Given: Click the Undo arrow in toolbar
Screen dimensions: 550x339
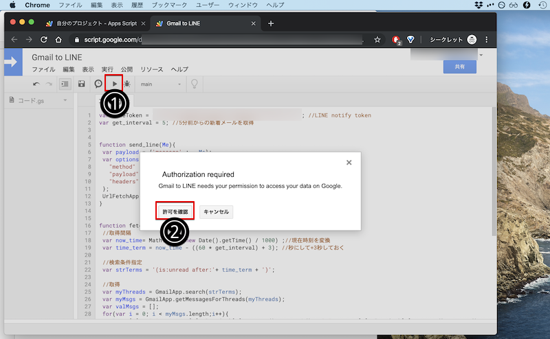Looking at the screenshot, I should (x=36, y=84).
